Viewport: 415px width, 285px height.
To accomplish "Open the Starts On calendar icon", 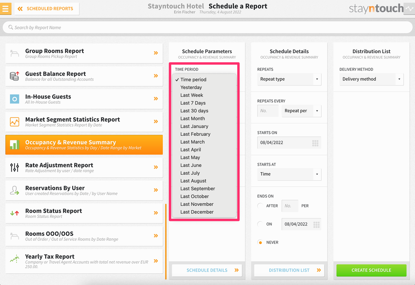I will 315,143.
